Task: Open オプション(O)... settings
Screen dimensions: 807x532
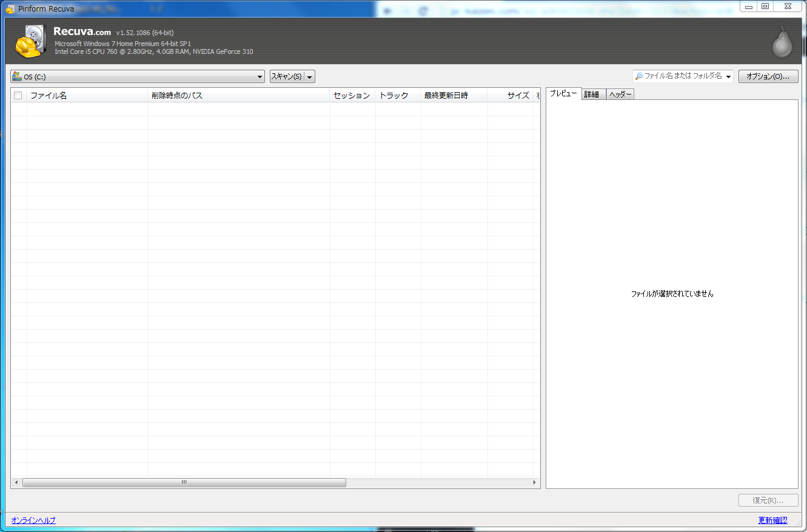Action: 768,76
